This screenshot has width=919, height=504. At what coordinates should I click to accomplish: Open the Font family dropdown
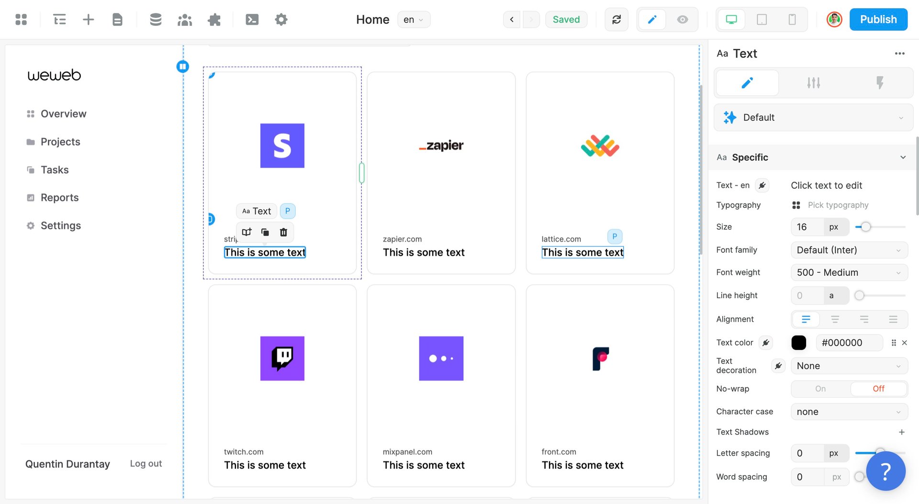pos(849,250)
